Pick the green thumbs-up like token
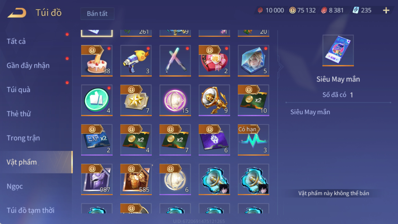Image resolution: width=398 pixels, height=224 pixels. tap(97, 100)
